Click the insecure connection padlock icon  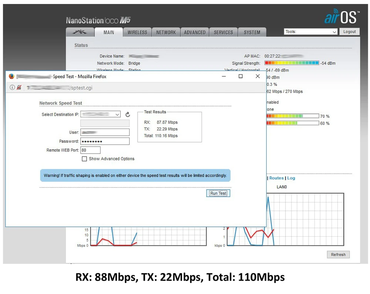[x=19, y=88]
